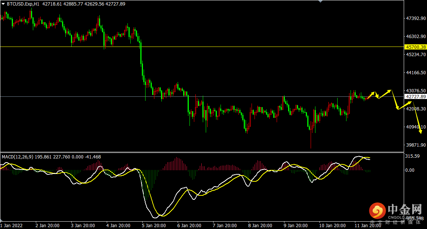The width and height of the screenshot is (427, 229).
Task: Click the low price 42629.56 in chart header
Action: (x=94, y=4)
